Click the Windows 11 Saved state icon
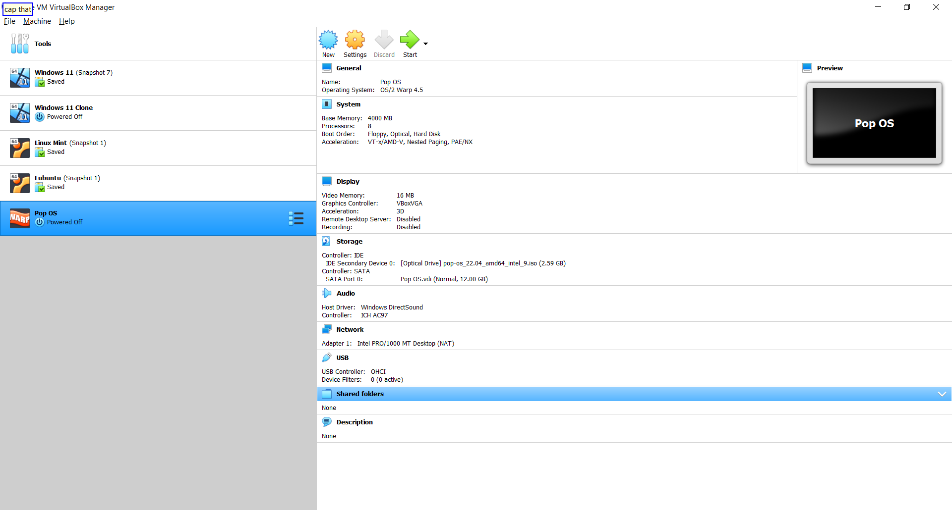Viewport: 952px width, 510px height. tap(40, 82)
